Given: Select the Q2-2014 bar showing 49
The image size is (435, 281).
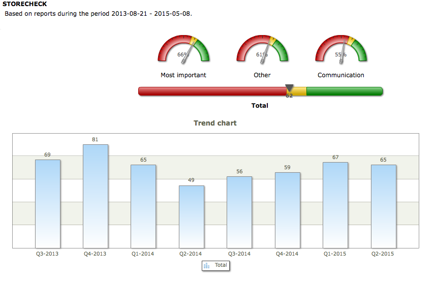Looking at the screenshot, I should 192,216.
